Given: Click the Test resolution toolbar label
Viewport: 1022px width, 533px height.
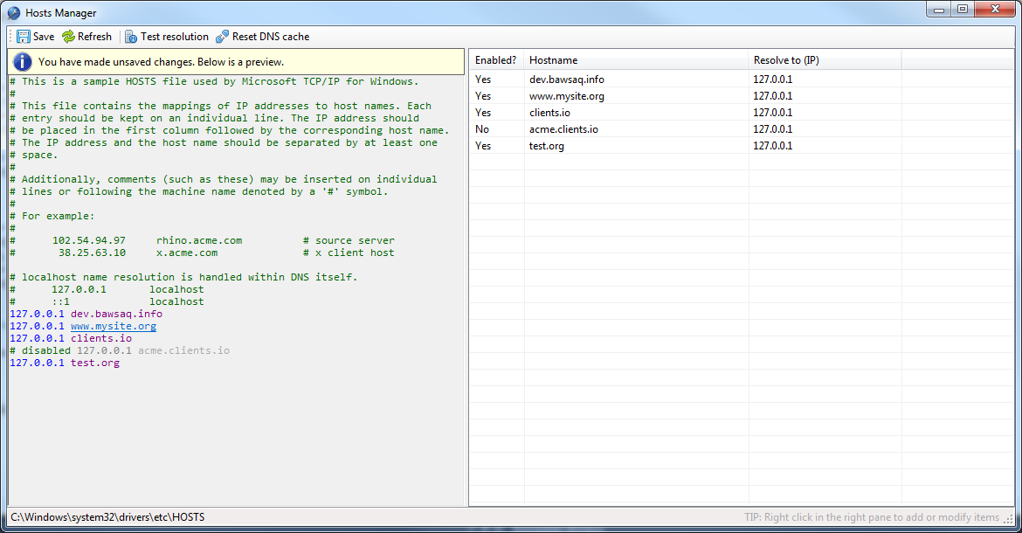Looking at the screenshot, I should pyautogui.click(x=175, y=37).
